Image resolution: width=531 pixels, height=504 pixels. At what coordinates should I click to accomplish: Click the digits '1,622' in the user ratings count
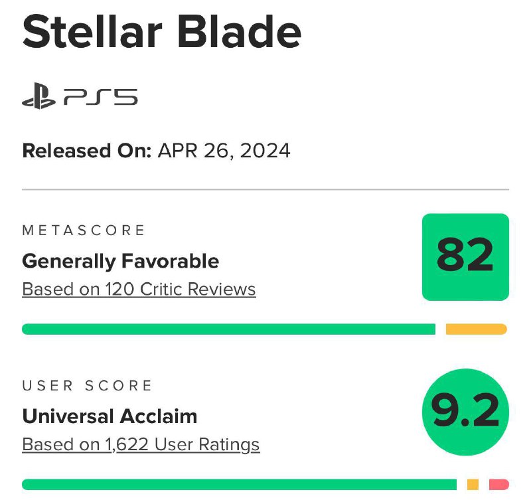click(127, 444)
